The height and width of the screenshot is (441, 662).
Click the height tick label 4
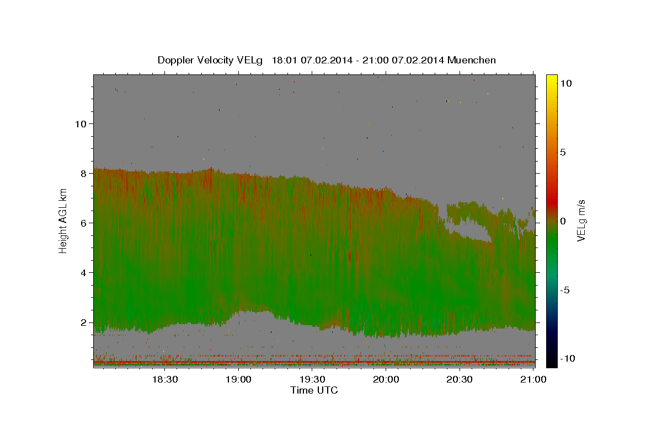click(84, 272)
